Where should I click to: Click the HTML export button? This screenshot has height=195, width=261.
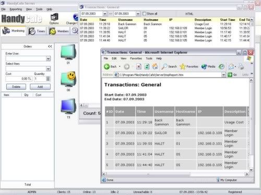coord(189,14)
